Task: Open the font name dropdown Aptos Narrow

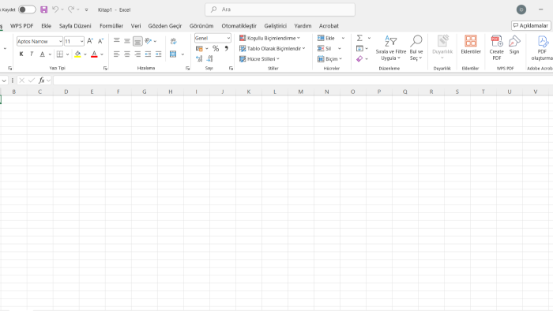Action: click(x=60, y=41)
